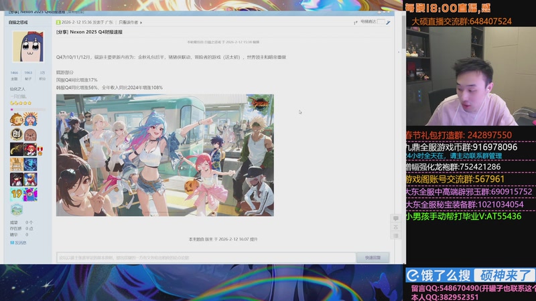
Task: Click the brown walrus medal badge
Action: point(30,134)
